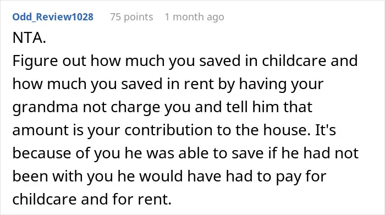The image size is (385, 215).
Task: Click the word 'contribution' in the comment
Action: (x=168, y=130)
